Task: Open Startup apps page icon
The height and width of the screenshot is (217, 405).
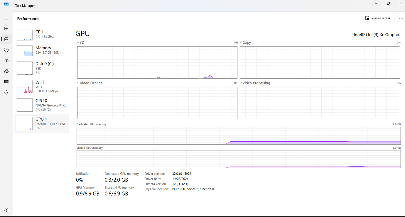Action: [x=6, y=60]
